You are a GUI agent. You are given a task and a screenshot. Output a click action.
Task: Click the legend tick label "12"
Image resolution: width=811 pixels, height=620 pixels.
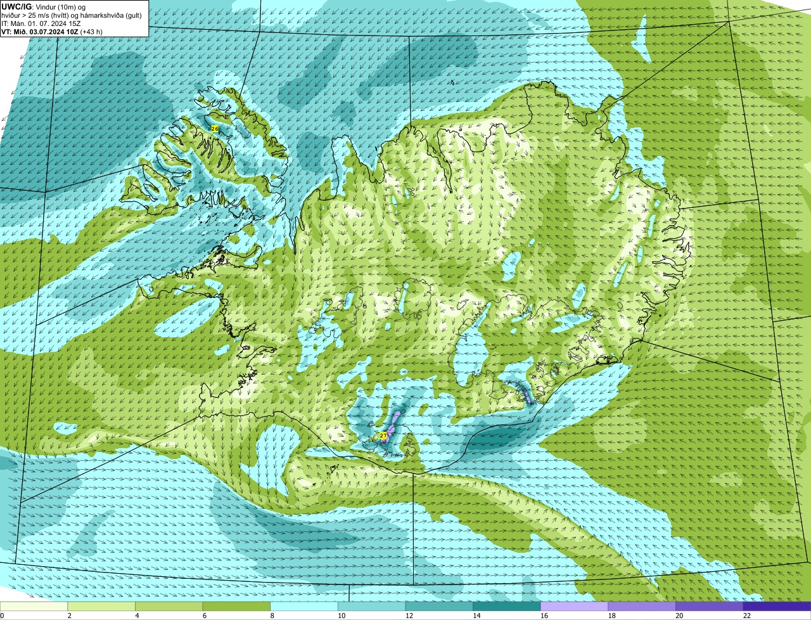[x=409, y=616]
